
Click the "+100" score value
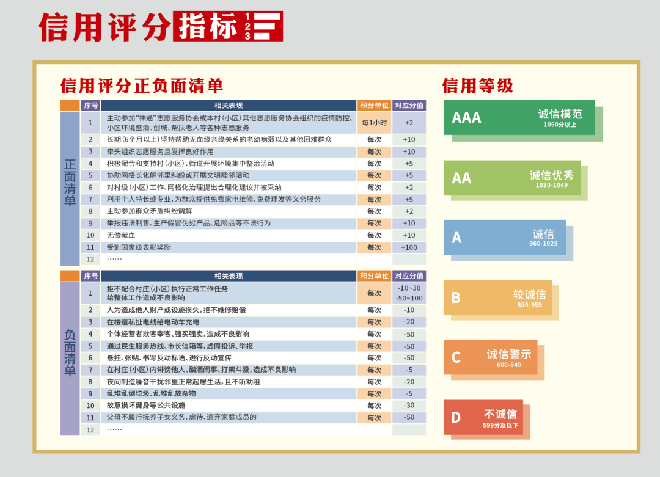(409, 247)
